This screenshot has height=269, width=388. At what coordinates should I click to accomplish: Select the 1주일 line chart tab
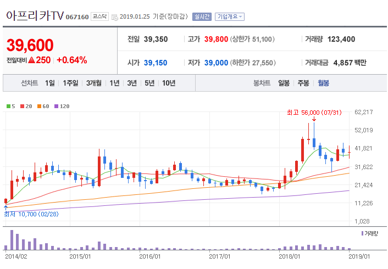point(70,83)
